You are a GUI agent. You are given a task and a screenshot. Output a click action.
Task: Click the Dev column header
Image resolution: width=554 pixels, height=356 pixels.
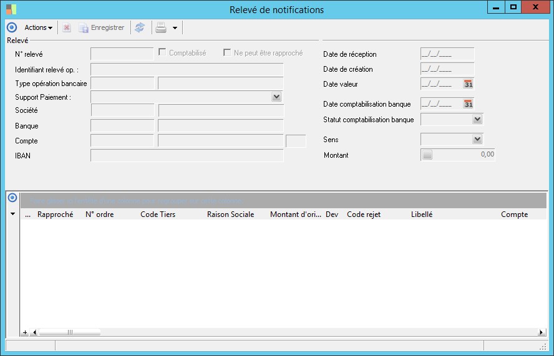coord(332,214)
